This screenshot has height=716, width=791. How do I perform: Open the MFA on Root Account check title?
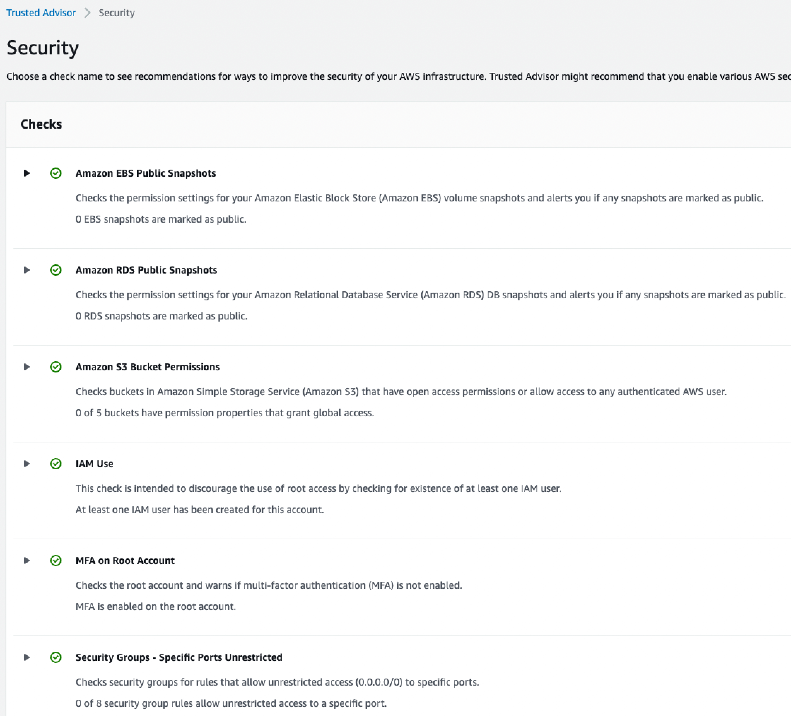(x=125, y=560)
